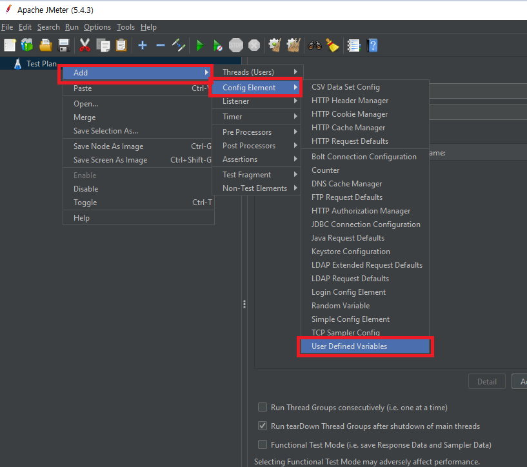Viewport: 527px width, 467px height.
Task: Click the blue plus Expand All icon
Action: point(143,45)
